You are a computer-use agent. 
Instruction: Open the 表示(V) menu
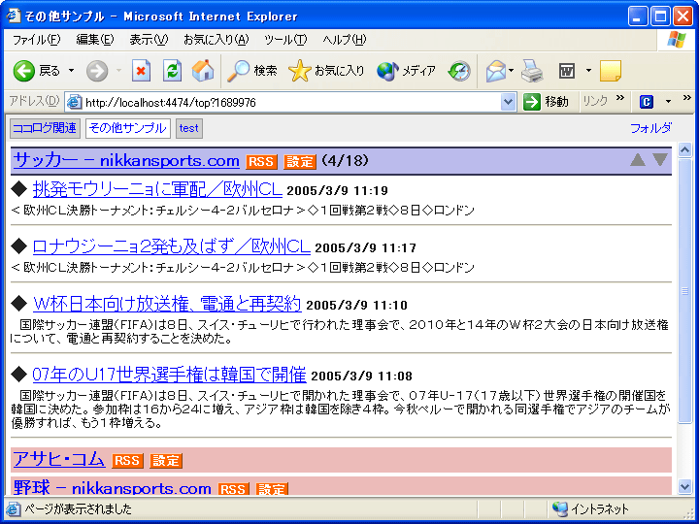point(149,40)
